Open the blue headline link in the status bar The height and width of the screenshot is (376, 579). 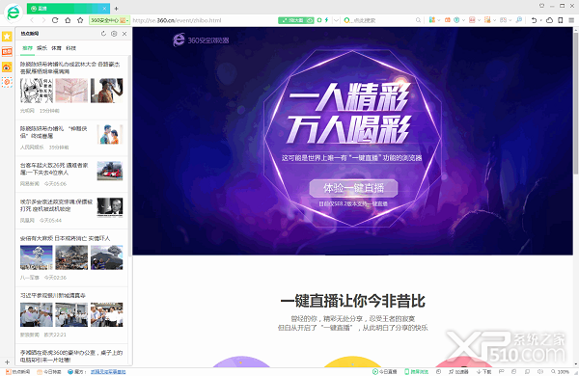[x=108, y=371]
